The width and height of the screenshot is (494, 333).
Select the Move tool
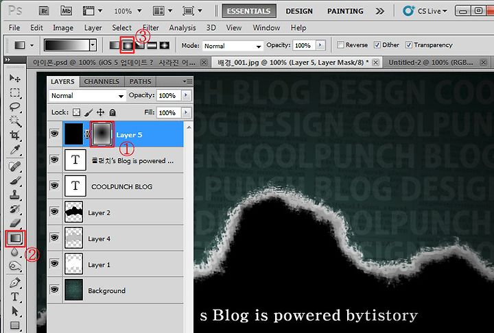[x=15, y=78]
